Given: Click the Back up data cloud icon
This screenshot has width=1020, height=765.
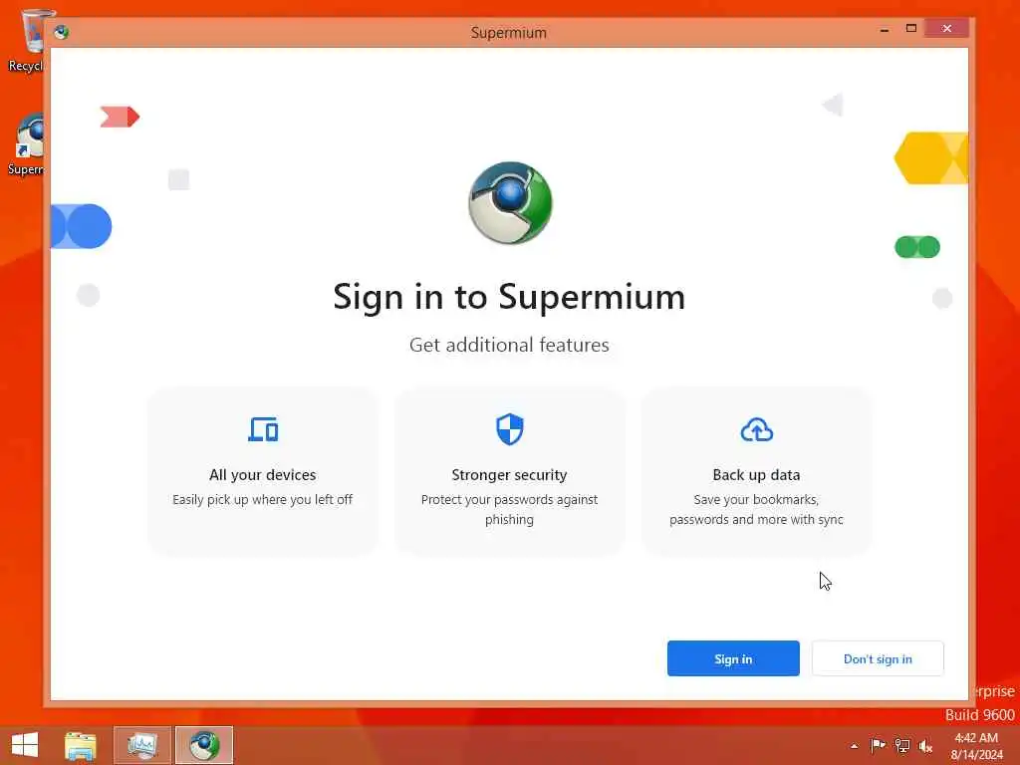Looking at the screenshot, I should point(757,430).
